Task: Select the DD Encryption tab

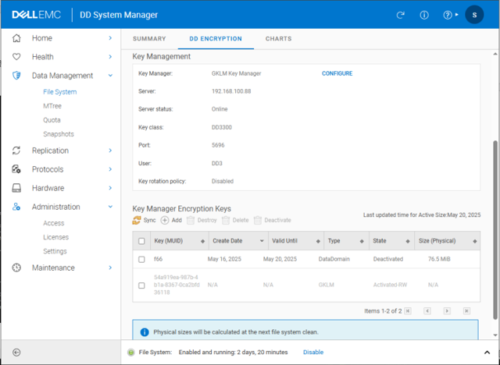Action: (x=216, y=39)
